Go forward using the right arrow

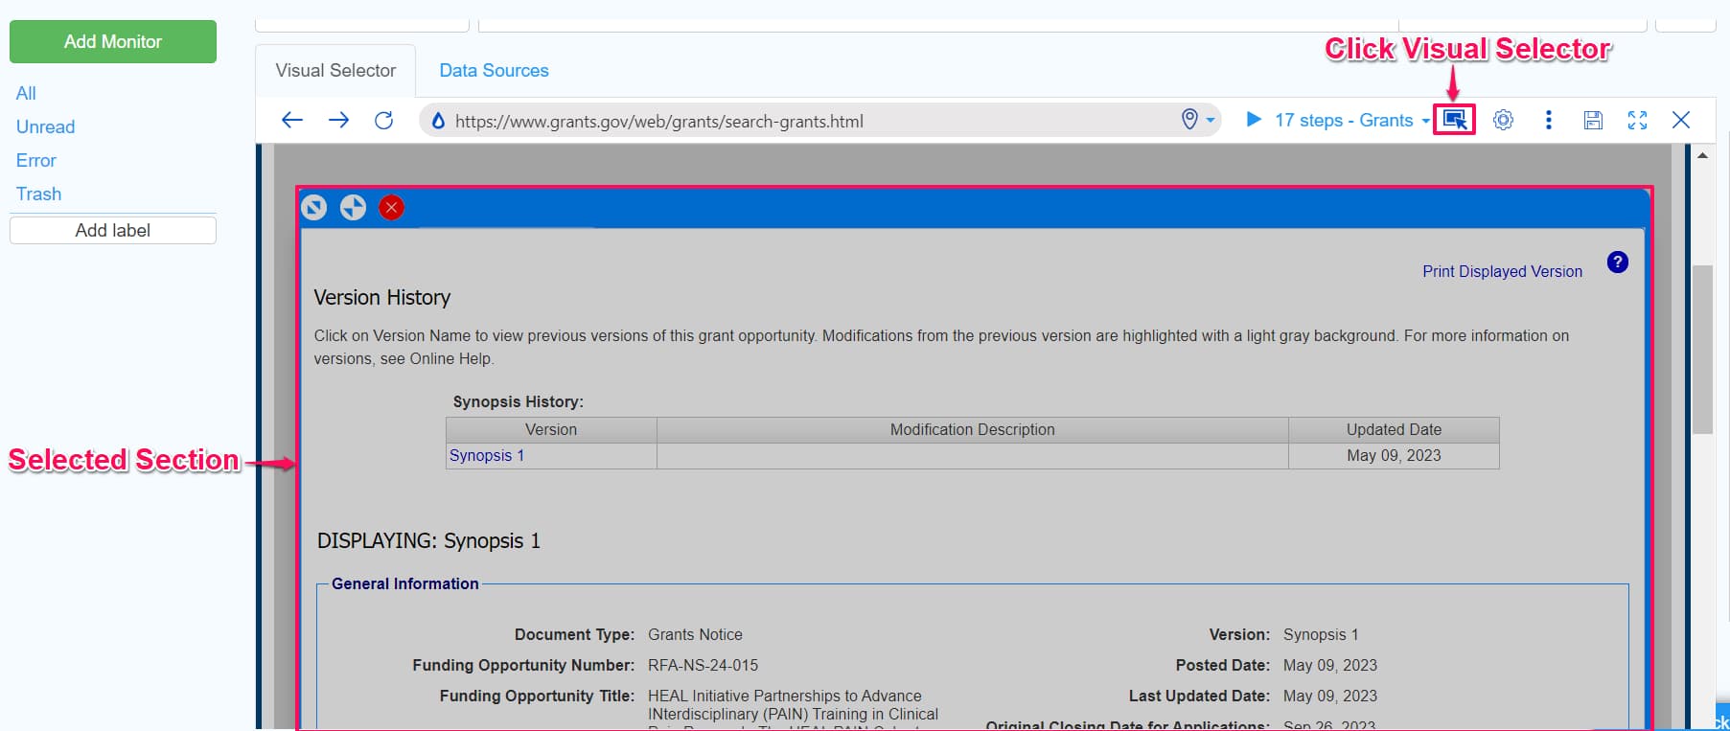(x=338, y=120)
